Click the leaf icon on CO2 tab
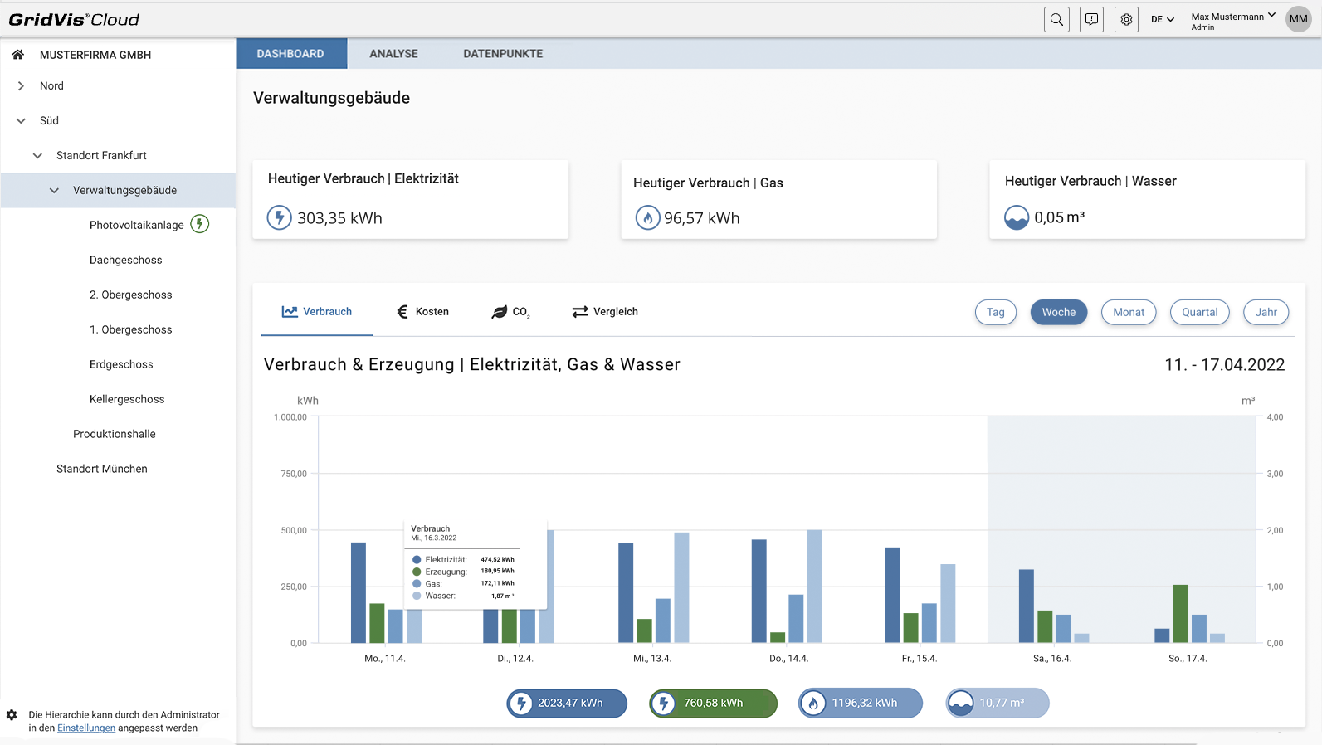Image resolution: width=1322 pixels, height=745 pixels. pyautogui.click(x=499, y=312)
